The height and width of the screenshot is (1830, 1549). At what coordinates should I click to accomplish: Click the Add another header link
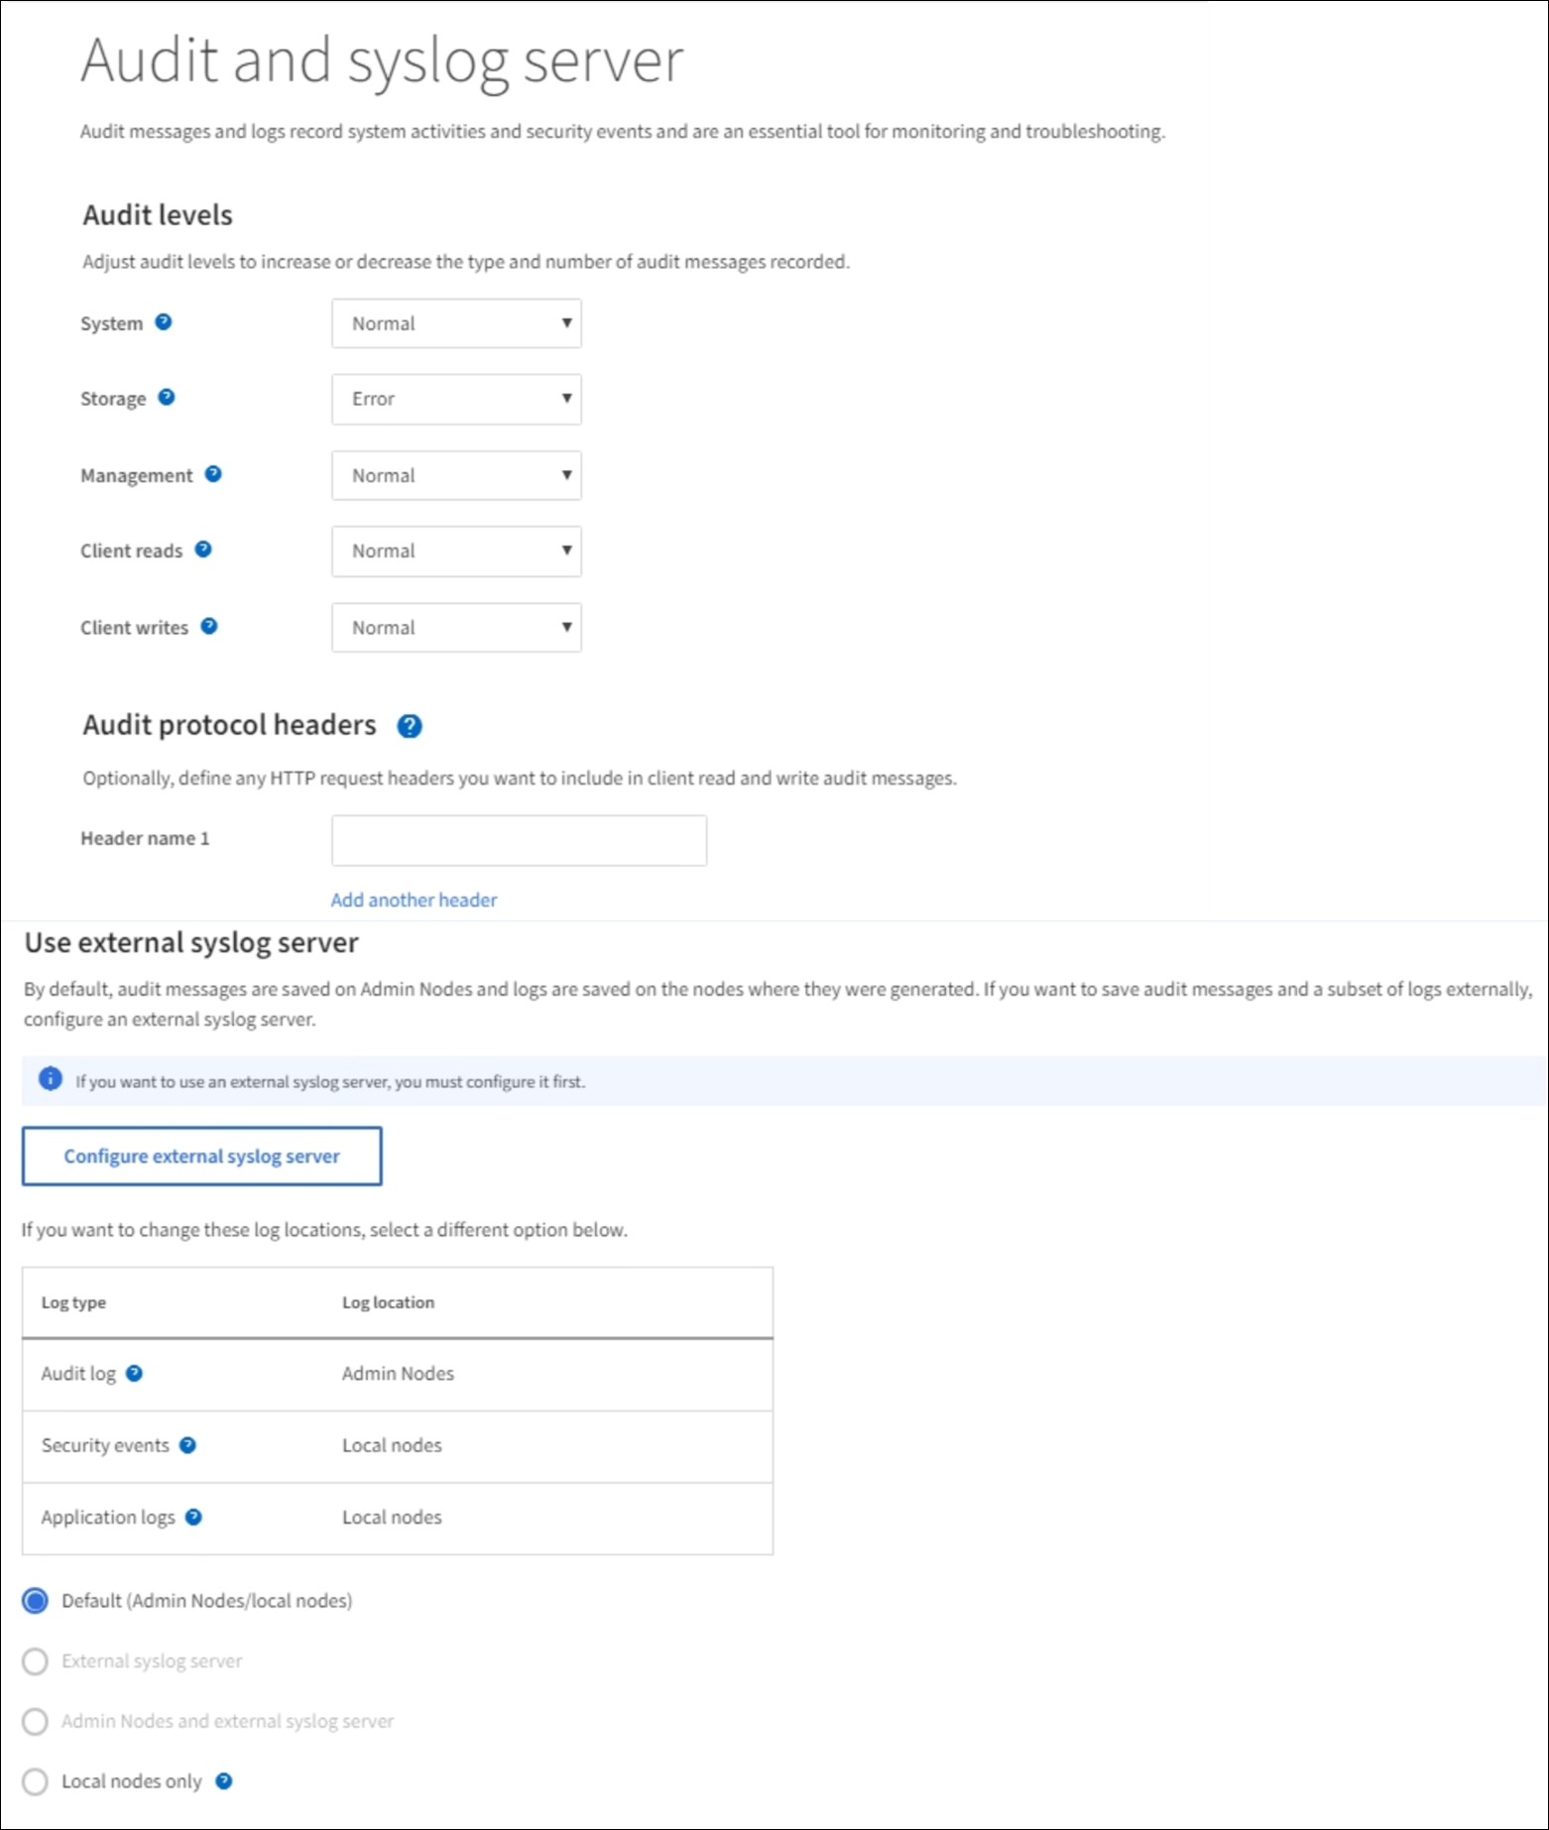tap(414, 900)
